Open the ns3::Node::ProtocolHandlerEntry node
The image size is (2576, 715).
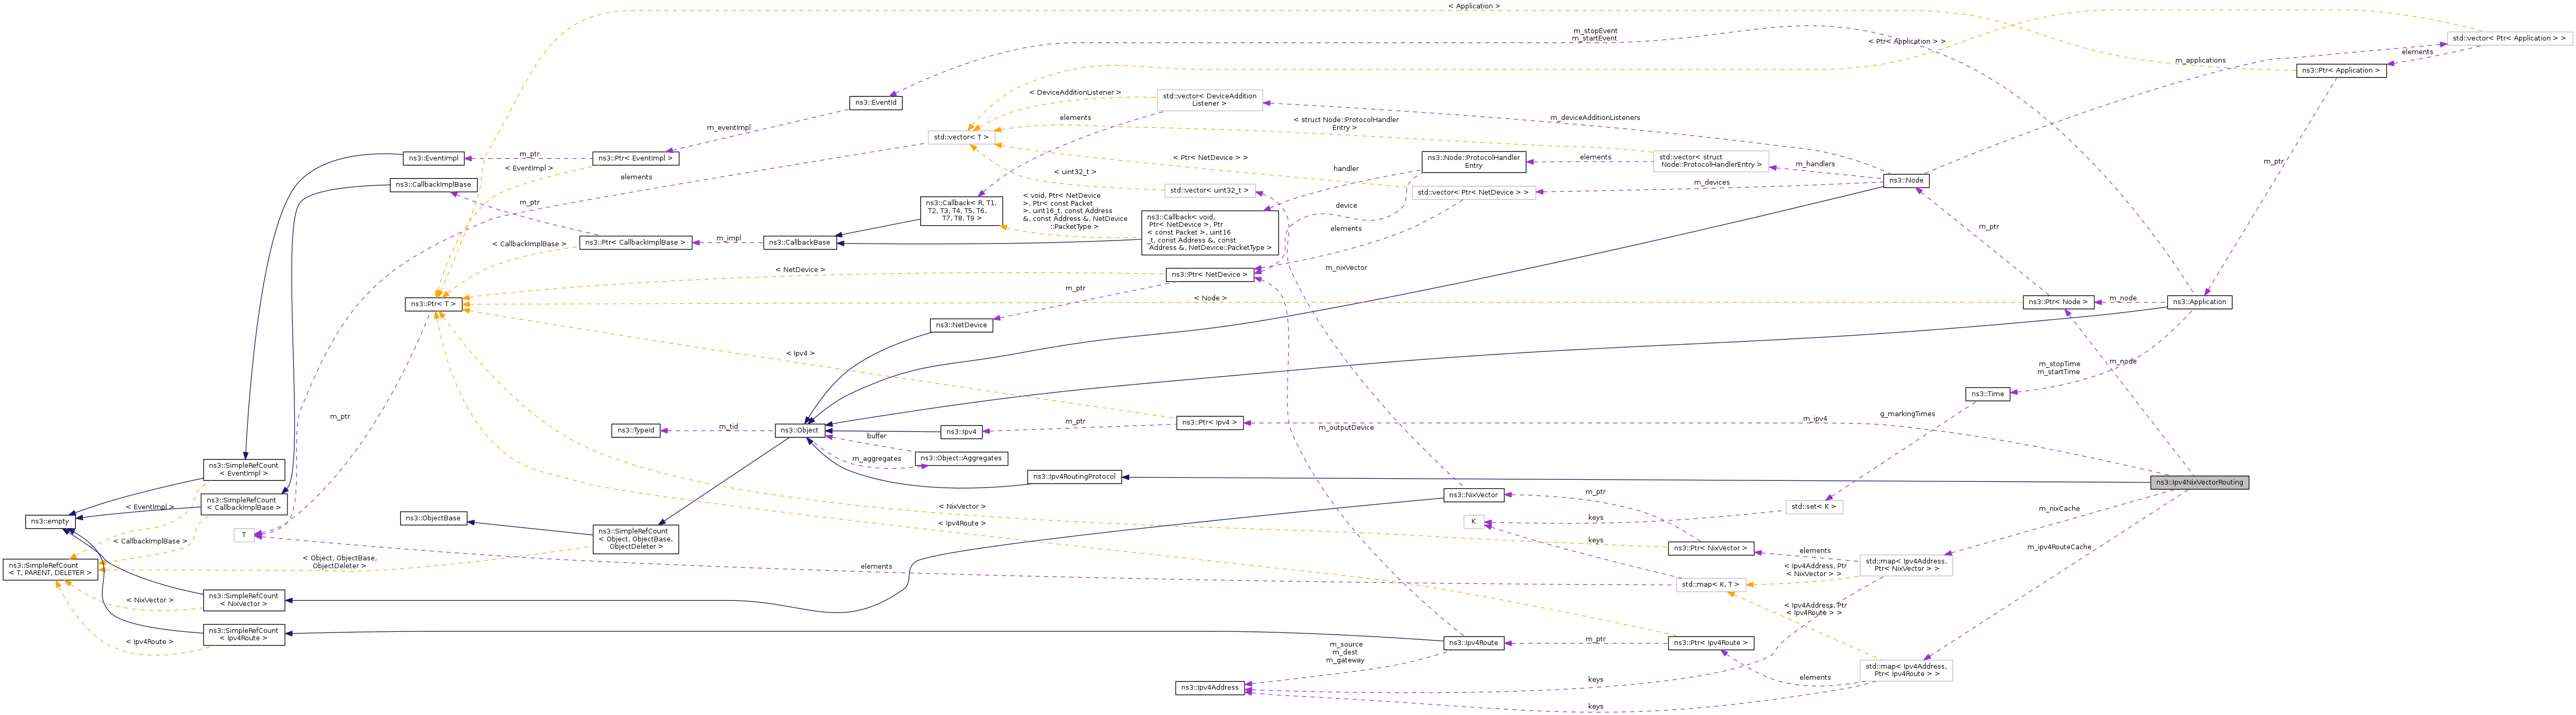pyautogui.click(x=1474, y=161)
